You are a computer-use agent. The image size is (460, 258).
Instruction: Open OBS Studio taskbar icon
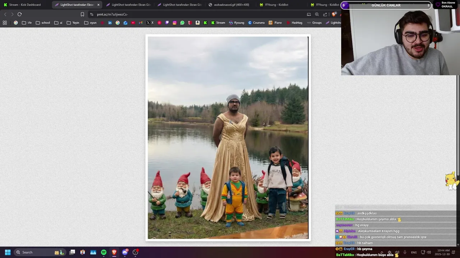135,252
